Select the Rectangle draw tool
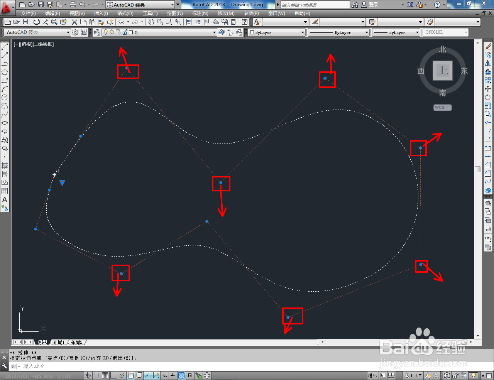Viewport: 494px width, 380px height. pos(5,81)
